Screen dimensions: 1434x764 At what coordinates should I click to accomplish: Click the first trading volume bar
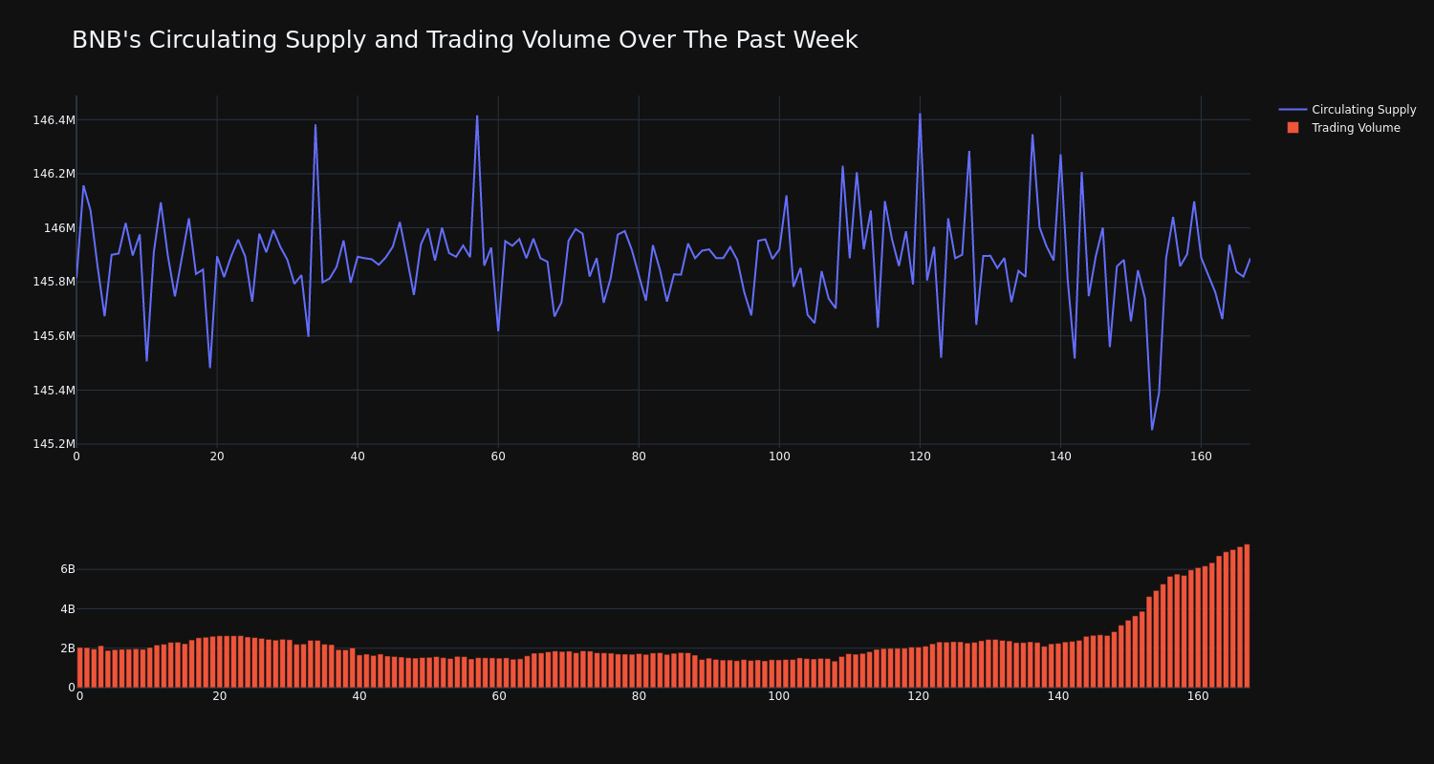(x=80, y=668)
